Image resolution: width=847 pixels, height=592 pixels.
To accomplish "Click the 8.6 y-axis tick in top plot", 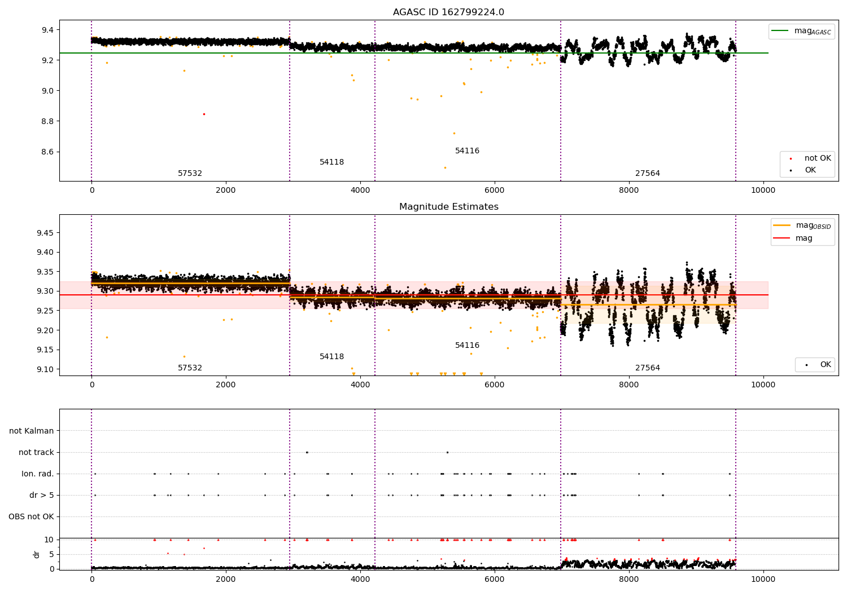I will tap(47, 152).
